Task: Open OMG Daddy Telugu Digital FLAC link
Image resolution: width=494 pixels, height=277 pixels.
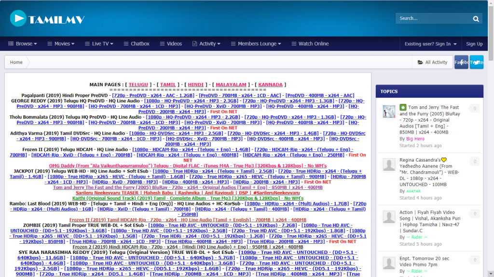Action: [188, 166]
